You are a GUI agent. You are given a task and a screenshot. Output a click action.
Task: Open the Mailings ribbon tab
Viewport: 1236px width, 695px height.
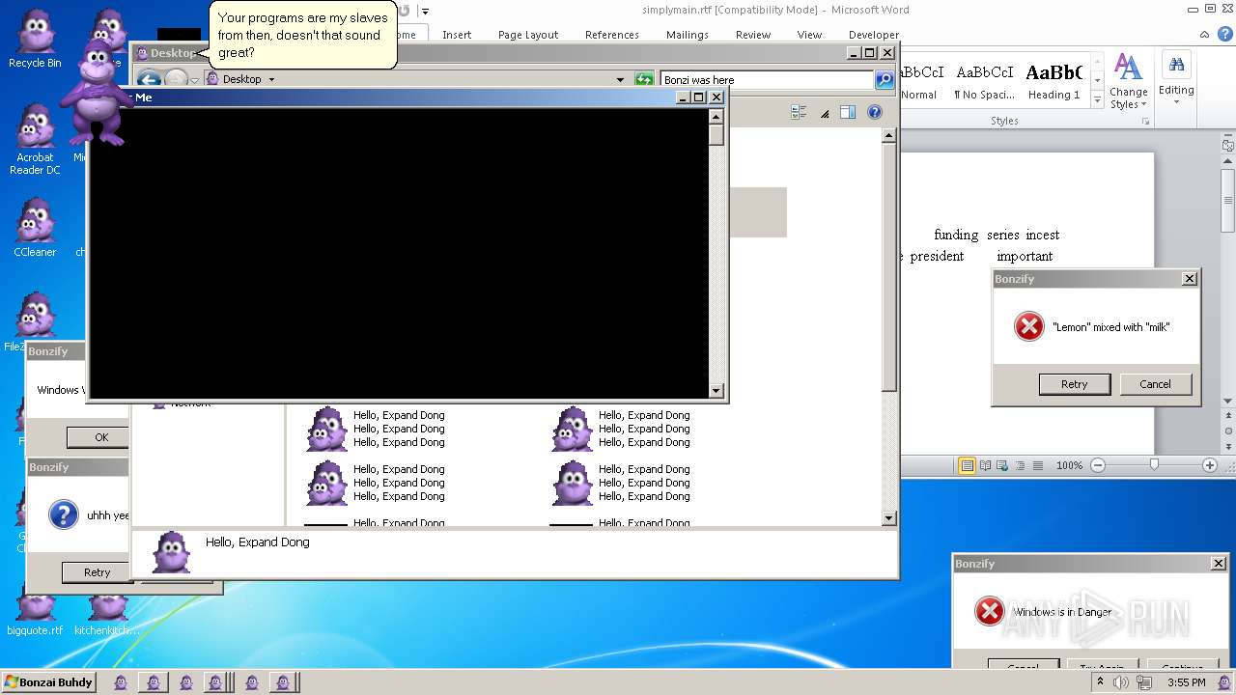tap(688, 35)
